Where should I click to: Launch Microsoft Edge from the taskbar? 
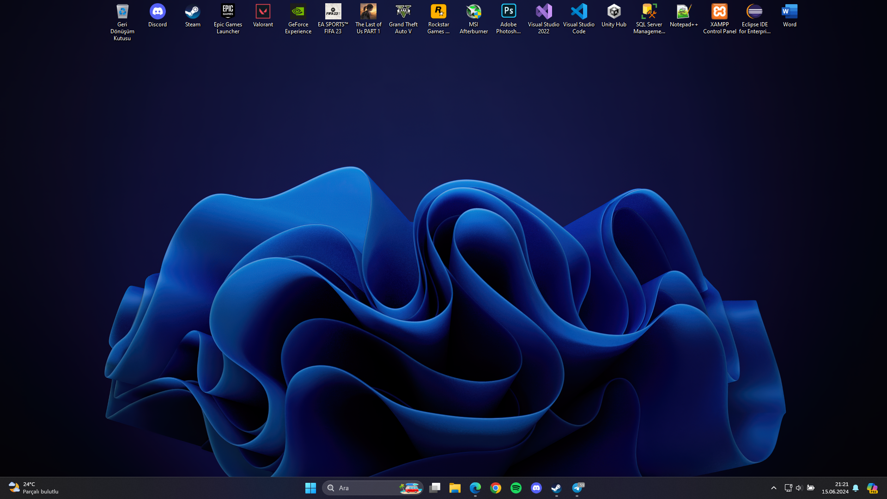475,488
